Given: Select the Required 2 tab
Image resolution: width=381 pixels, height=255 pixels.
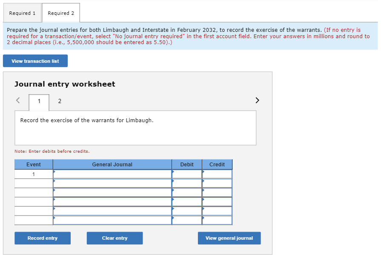Looking at the screenshot, I should pos(61,13).
